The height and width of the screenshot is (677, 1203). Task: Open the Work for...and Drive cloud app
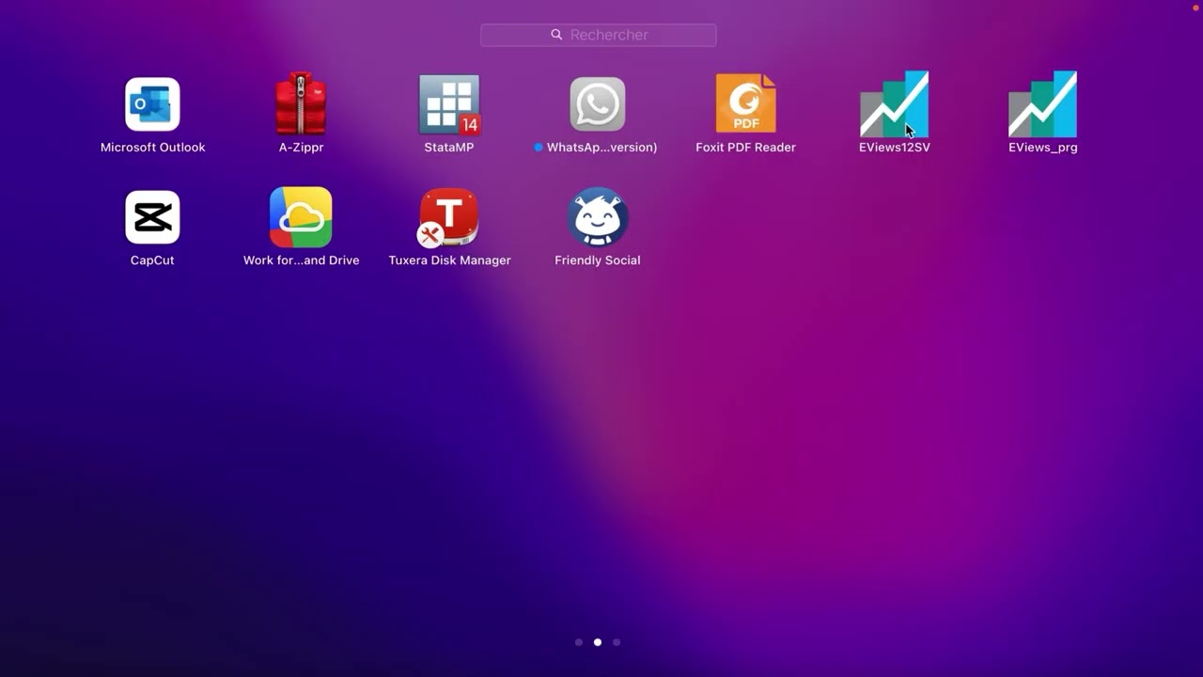pyautogui.click(x=301, y=217)
